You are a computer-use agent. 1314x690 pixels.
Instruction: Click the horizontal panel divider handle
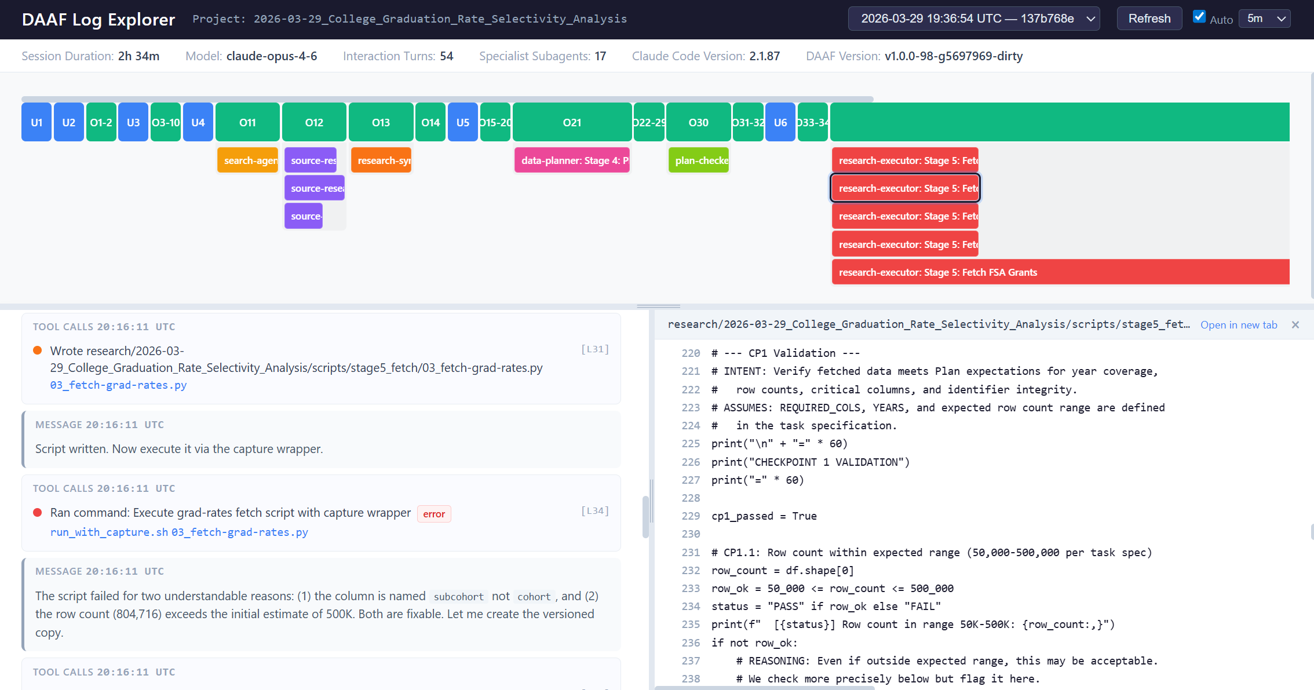coord(658,306)
